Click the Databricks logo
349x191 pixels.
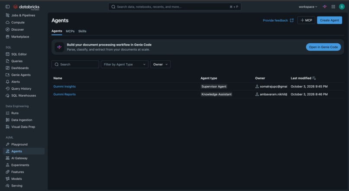point(26,7)
